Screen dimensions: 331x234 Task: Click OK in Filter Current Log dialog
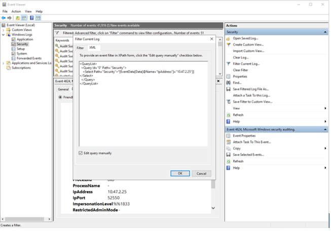point(180,173)
